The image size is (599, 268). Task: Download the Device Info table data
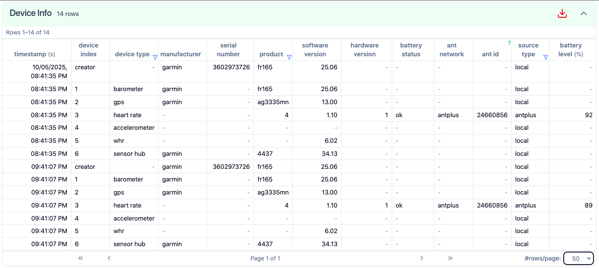[x=562, y=13]
